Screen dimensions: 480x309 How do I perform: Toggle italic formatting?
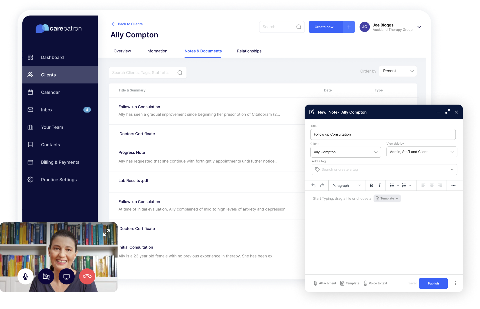pos(379,185)
